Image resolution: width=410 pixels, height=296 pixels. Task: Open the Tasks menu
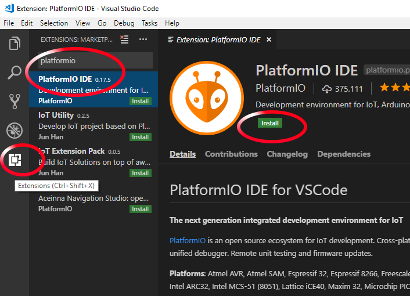[x=149, y=23]
